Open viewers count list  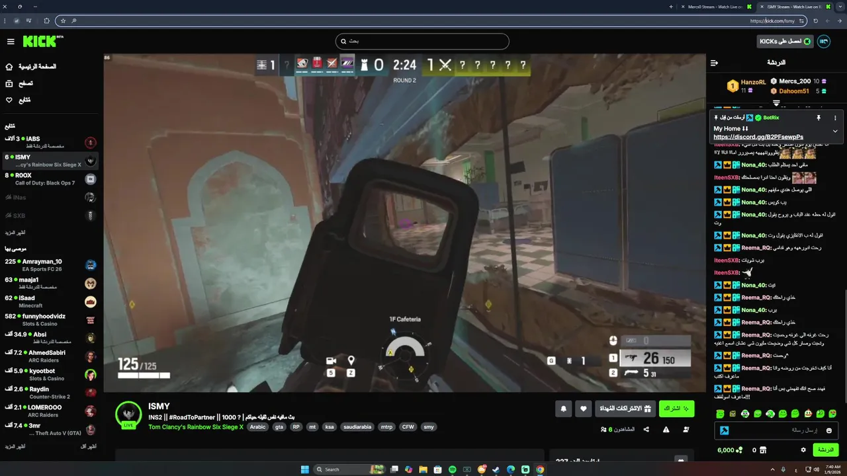pos(617,429)
